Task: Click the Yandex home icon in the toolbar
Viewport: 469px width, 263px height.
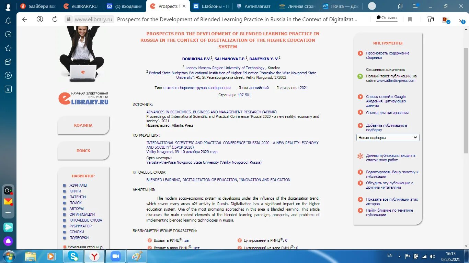Action: [x=40, y=19]
